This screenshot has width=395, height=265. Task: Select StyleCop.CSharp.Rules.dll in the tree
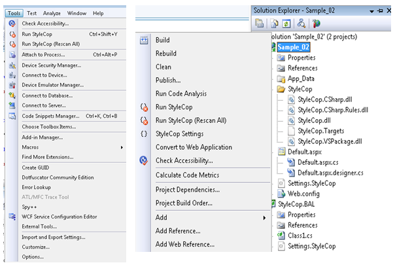pos(333,110)
